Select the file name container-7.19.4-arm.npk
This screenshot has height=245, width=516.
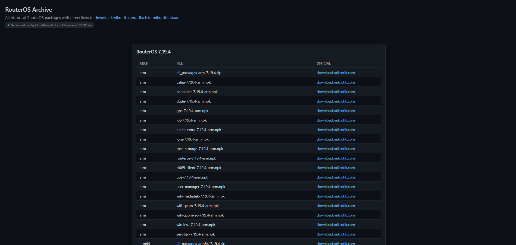(x=197, y=92)
